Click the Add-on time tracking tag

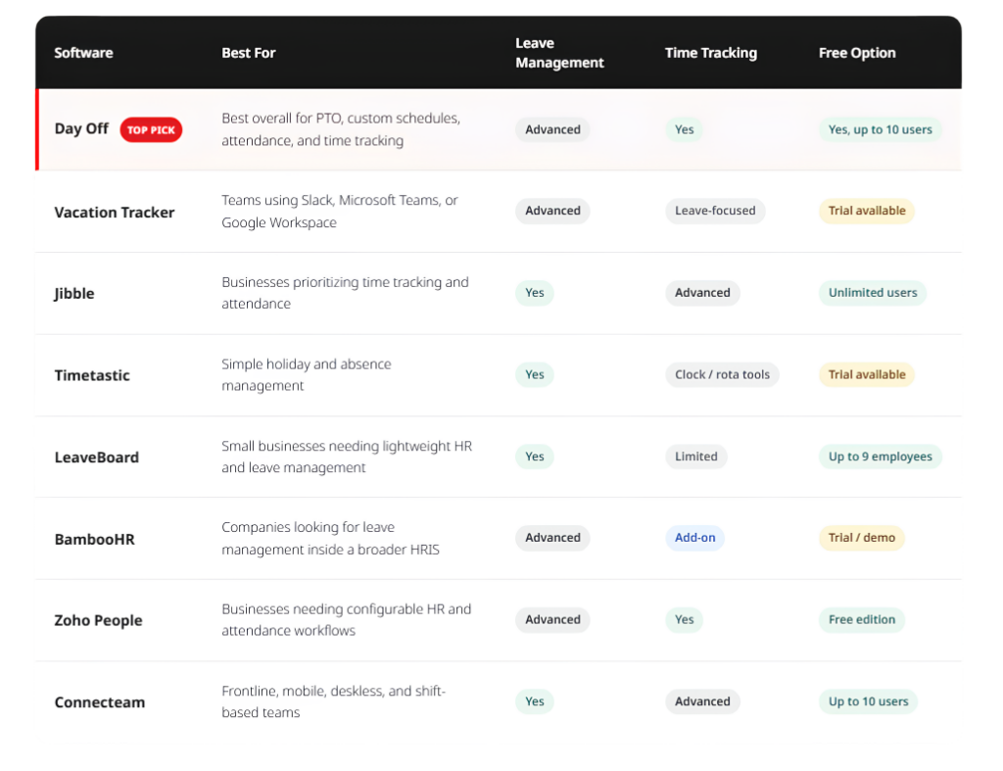[694, 538]
